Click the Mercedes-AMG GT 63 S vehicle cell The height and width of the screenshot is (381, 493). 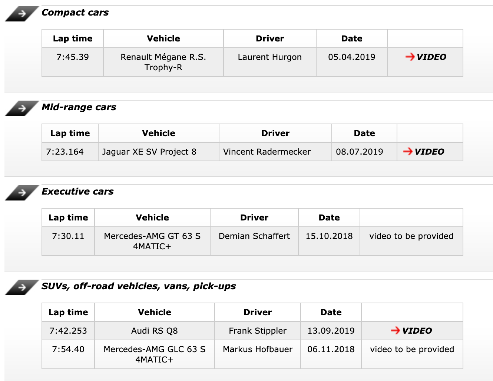152,241
